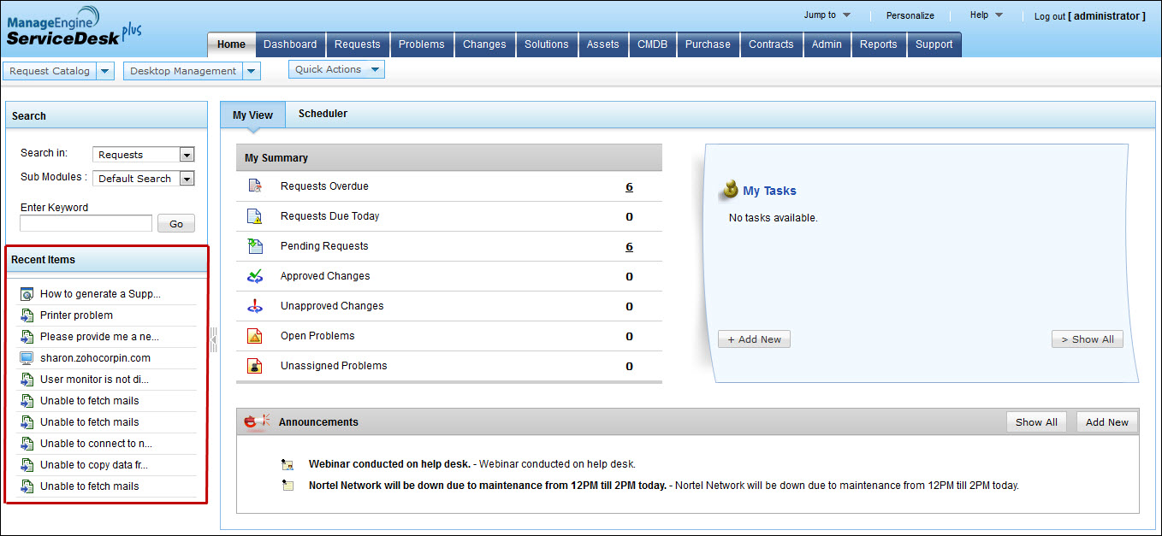Expand the Request Catalog dropdown arrow
The width and height of the screenshot is (1162, 536).
(104, 71)
